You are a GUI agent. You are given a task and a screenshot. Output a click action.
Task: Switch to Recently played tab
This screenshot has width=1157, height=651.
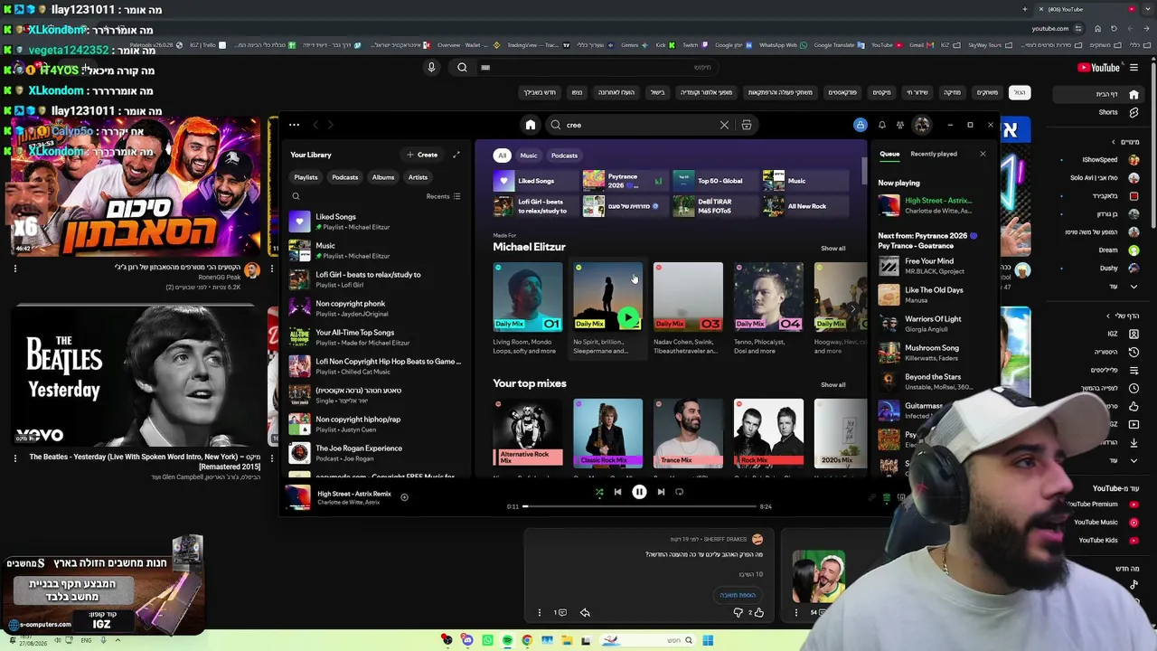pos(934,154)
